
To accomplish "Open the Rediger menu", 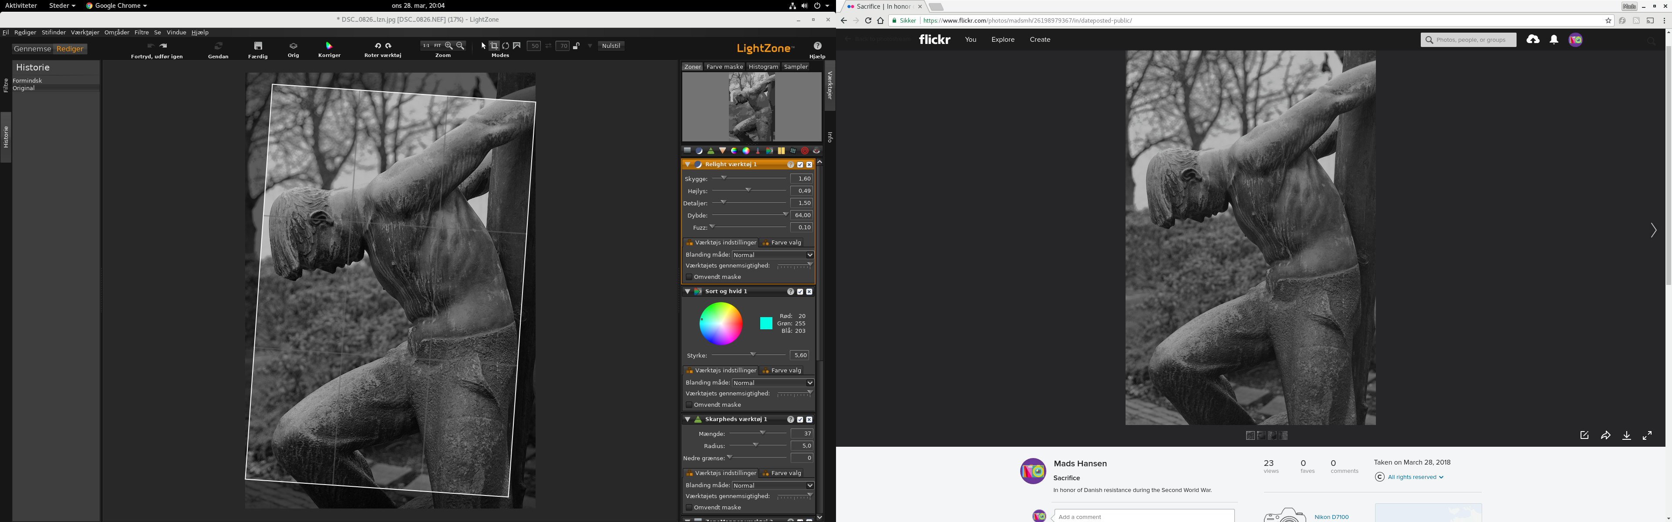I will (25, 33).
